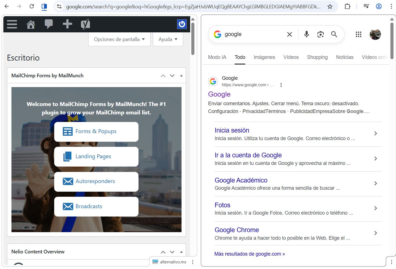This screenshot has height=269, width=396.
Task: Open the Yoast SEO admin bar icon
Action: tap(85, 24)
